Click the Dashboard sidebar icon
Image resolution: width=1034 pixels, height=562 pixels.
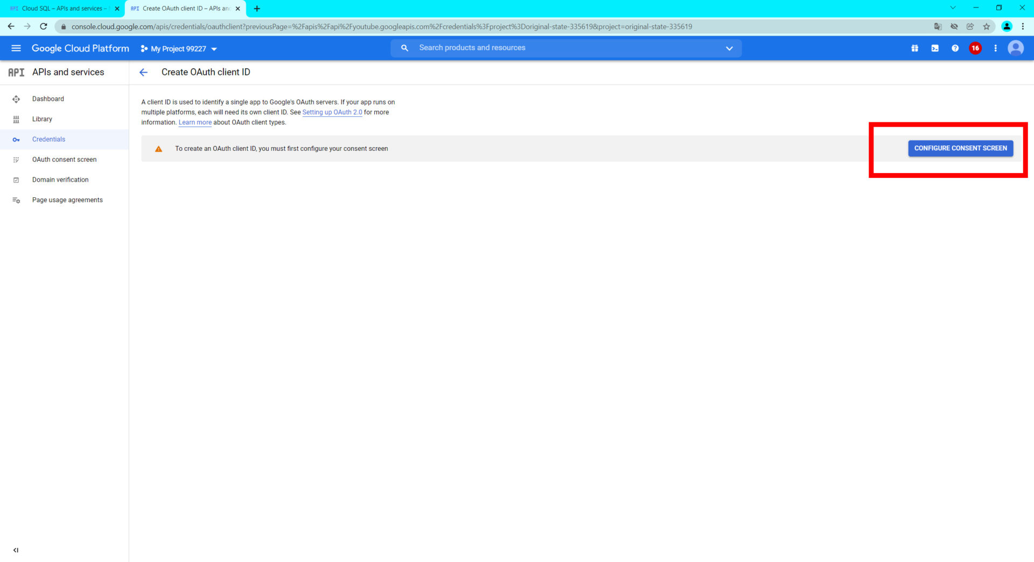[x=16, y=99]
